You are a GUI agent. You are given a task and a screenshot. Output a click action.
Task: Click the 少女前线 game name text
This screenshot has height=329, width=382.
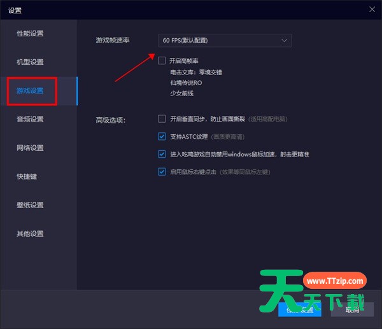point(181,94)
